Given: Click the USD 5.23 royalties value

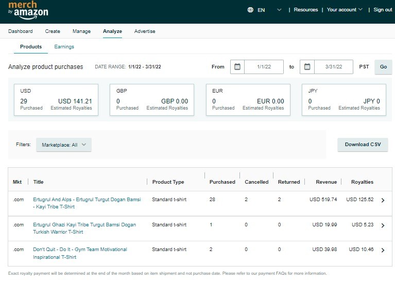Looking at the screenshot, I should [x=363, y=225].
